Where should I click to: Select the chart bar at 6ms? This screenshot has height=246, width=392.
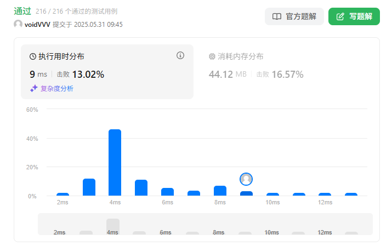pos(167,192)
